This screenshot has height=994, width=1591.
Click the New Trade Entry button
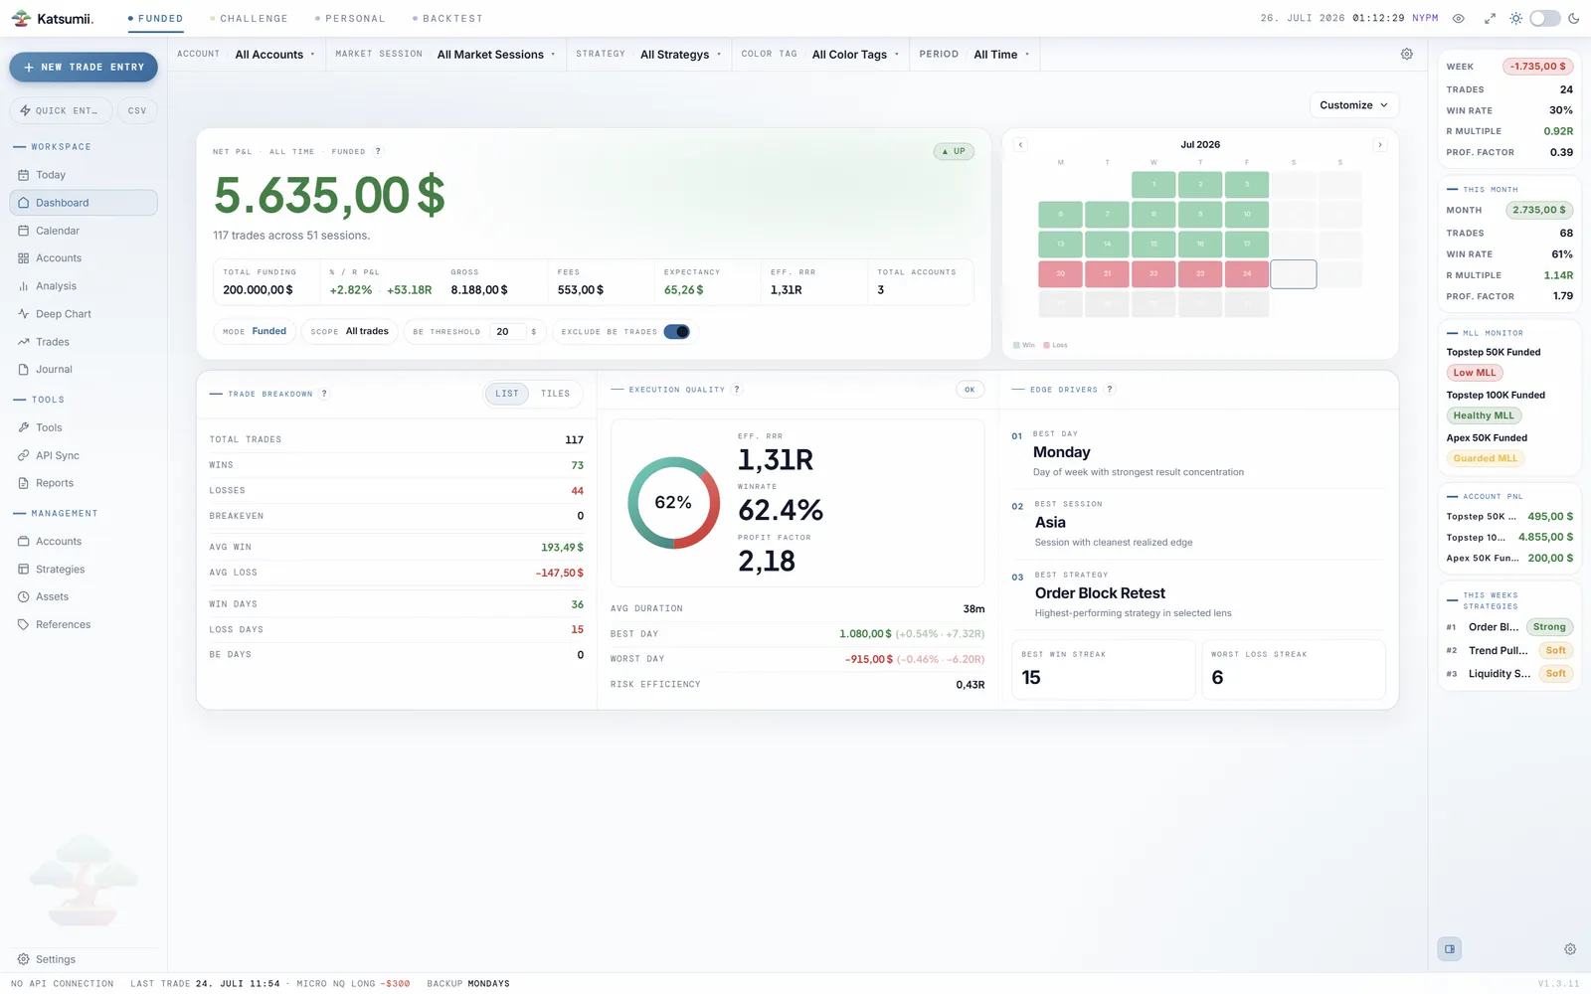[84, 68]
